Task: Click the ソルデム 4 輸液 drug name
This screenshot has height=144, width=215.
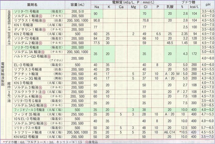Action: pyautogui.click(x=26, y=96)
